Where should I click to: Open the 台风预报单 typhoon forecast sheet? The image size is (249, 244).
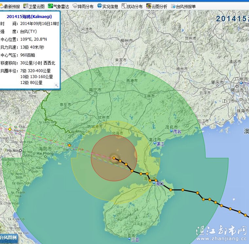[x=183, y=6]
